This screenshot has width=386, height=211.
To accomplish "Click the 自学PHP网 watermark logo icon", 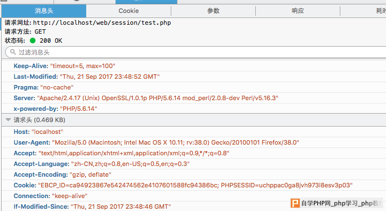I will pyautogui.click(x=295, y=203).
